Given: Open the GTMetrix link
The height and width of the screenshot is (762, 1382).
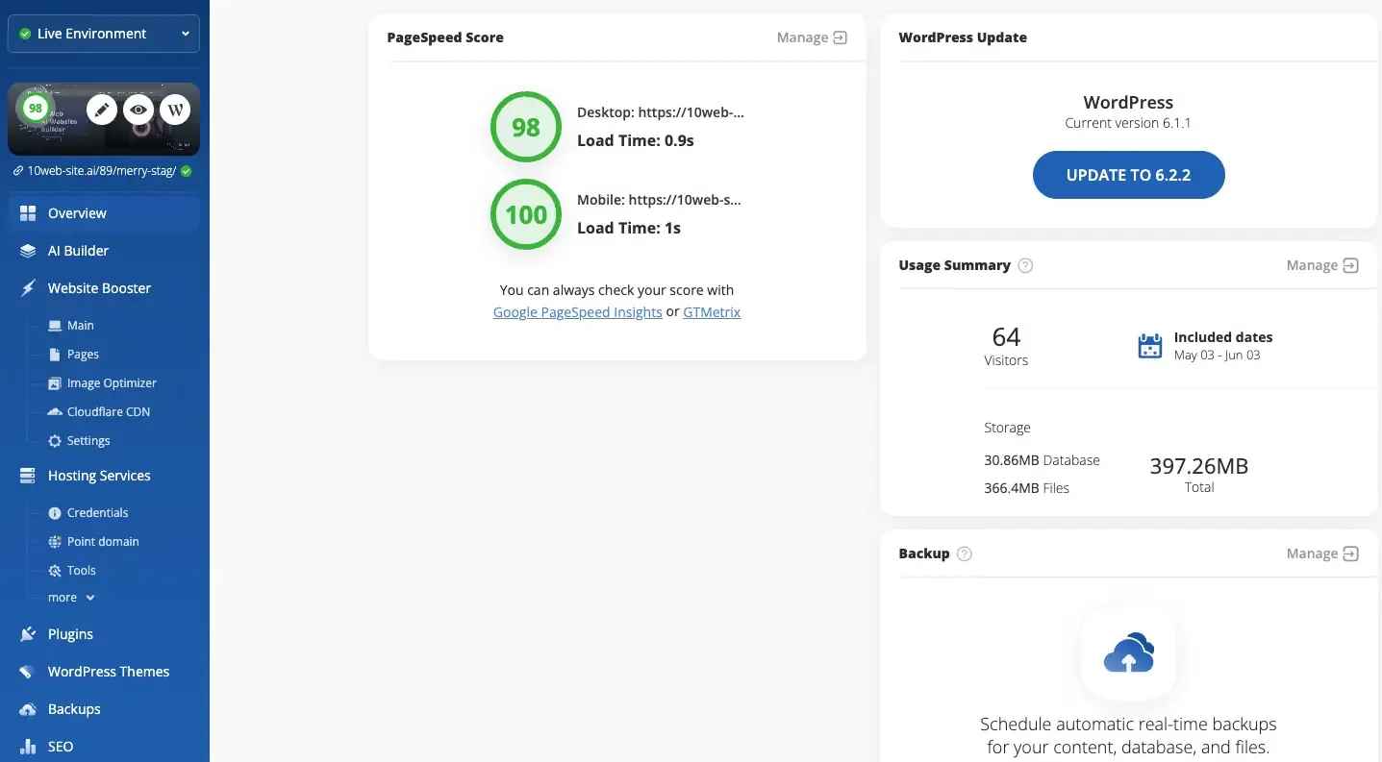Looking at the screenshot, I should (x=712, y=312).
